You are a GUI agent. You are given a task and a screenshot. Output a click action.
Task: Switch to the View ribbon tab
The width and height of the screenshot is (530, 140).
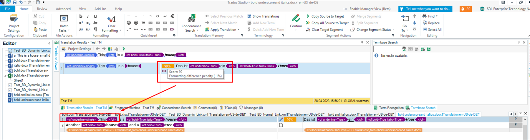[82, 9]
